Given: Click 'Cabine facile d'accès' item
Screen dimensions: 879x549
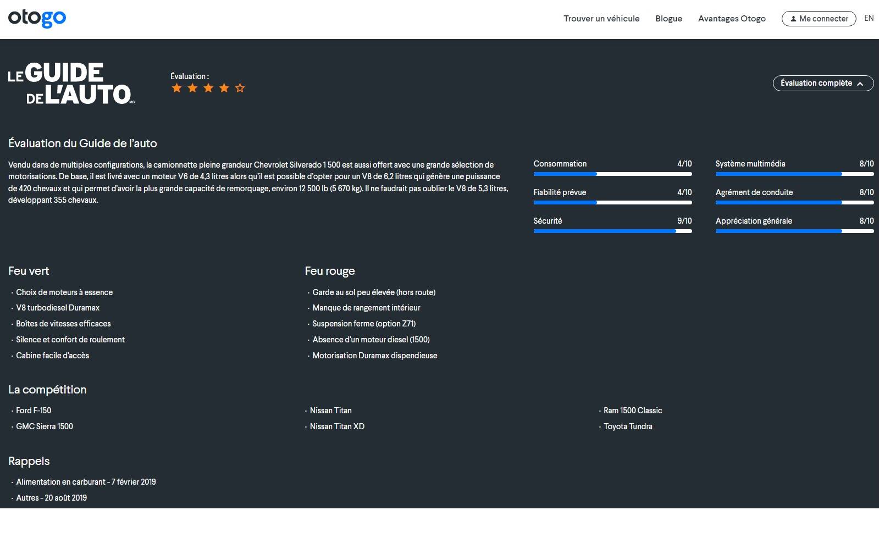Looking at the screenshot, I should [52, 356].
